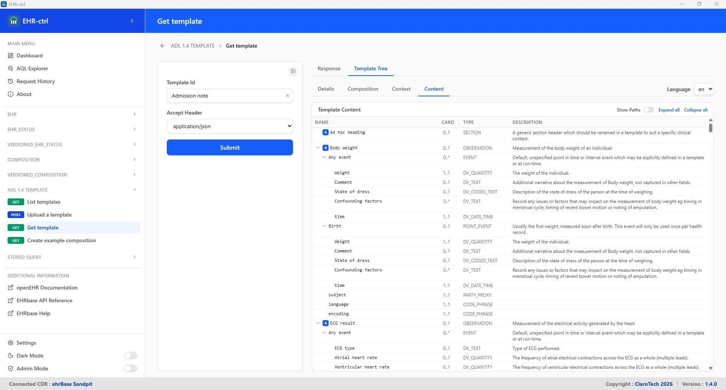Open the EHRbase API Reference link

pyautogui.click(x=44, y=300)
